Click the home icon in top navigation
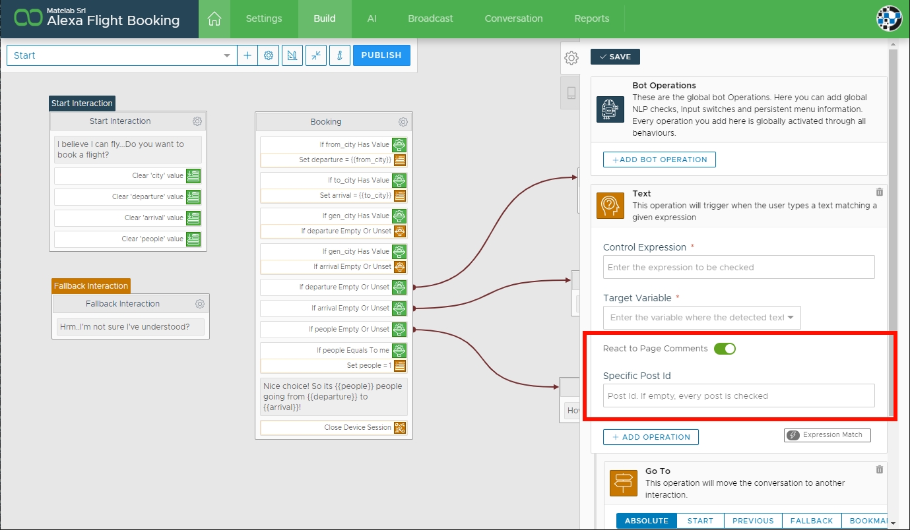Screen dimensions: 910x530 (214, 19)
